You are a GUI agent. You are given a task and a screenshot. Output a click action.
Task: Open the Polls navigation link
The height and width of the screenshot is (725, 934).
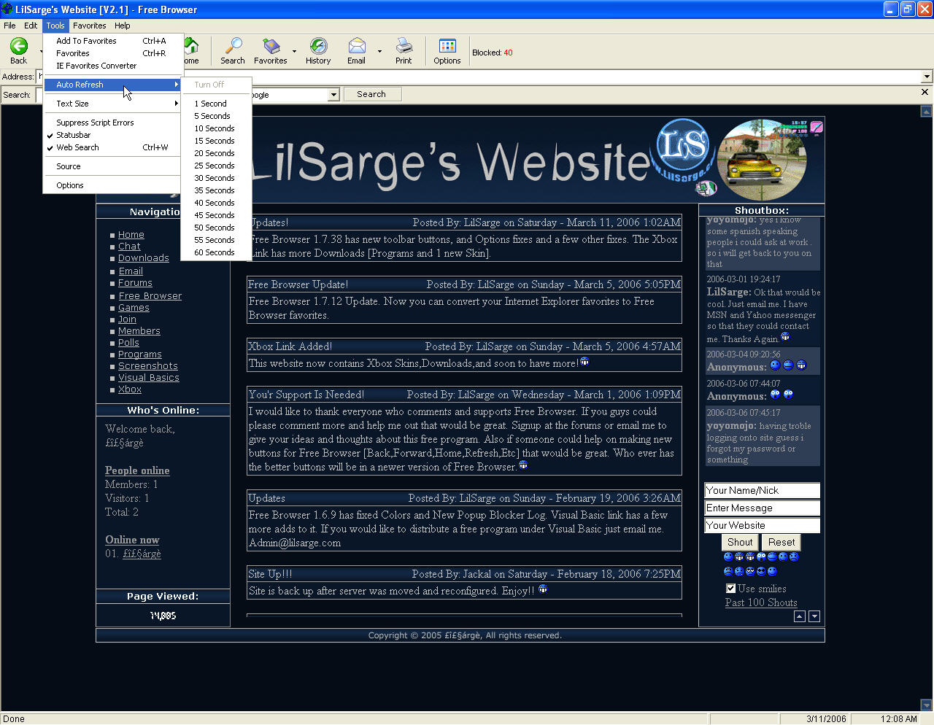click(x=128, y=343)
